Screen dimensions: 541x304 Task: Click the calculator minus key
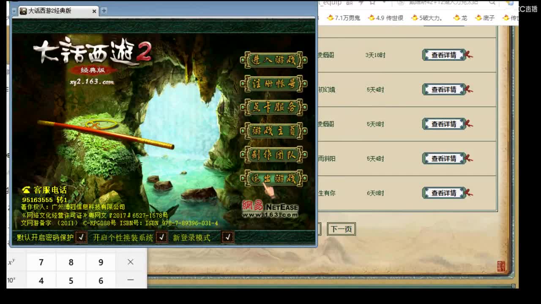point(131,280)
